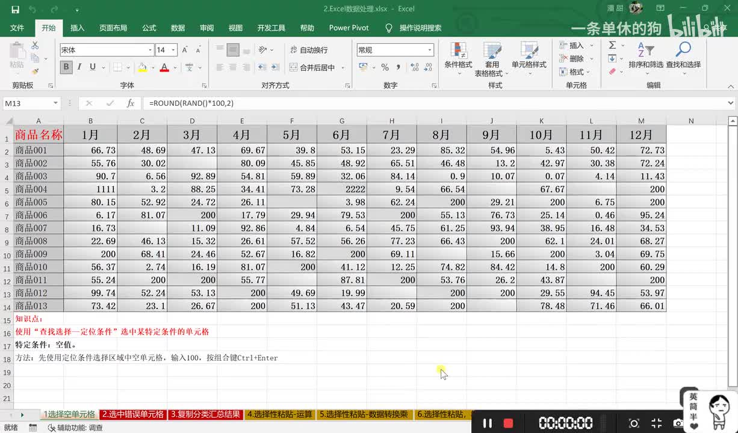
Task: Open 查找和选择 find and select menu
Action: (x=683, y=57)
